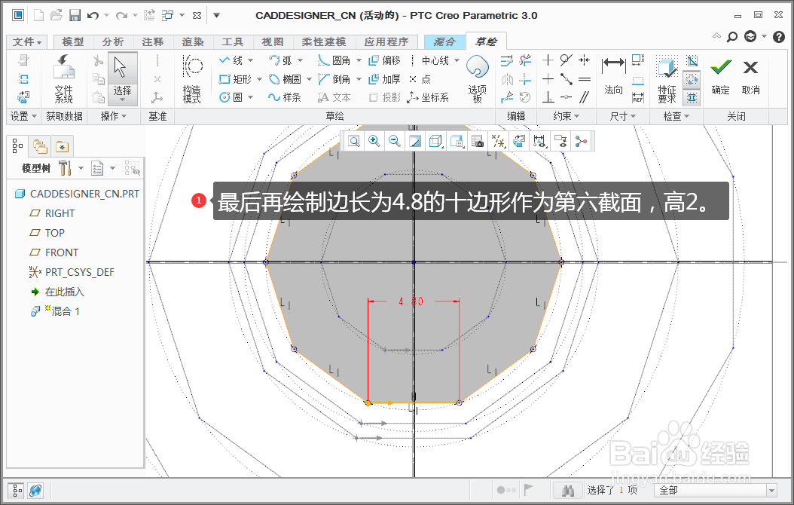The width and height of the screenshot is (794, 505).
Task: Apply the parallel constraint icon
Action: tap(585, 96)
